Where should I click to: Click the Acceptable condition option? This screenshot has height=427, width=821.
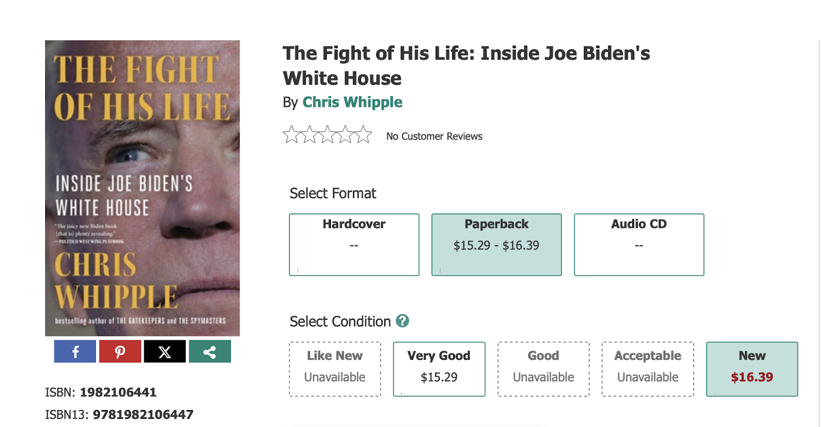648,368
